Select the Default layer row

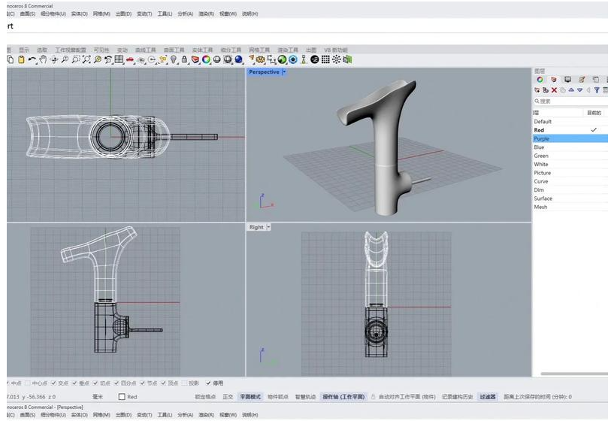(x=570, y=121)
